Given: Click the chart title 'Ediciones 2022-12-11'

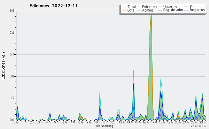Looking at the screenshot, I should pos(53,6).
